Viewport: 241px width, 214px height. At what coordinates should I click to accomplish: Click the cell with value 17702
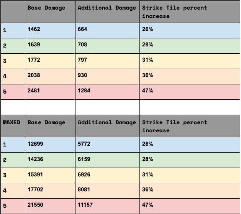point(50,191)
